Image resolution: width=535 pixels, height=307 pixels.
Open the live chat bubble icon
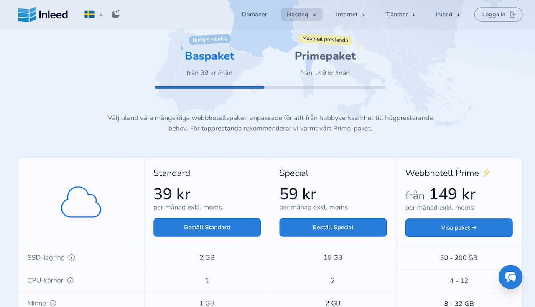[x=510, y=277]
